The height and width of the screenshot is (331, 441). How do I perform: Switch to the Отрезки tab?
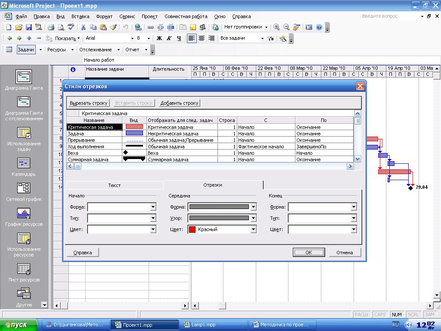pyautogui.click(x=213, y=185)
